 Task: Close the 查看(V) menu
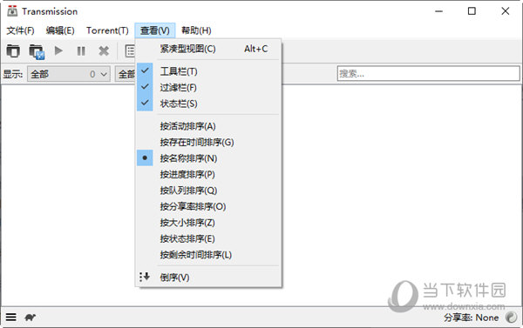155,30
